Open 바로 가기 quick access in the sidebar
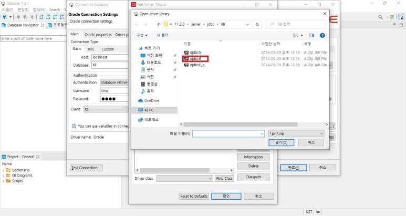This screenshot has height=216, width=406. pyautogui.click(x=150, y=48)
